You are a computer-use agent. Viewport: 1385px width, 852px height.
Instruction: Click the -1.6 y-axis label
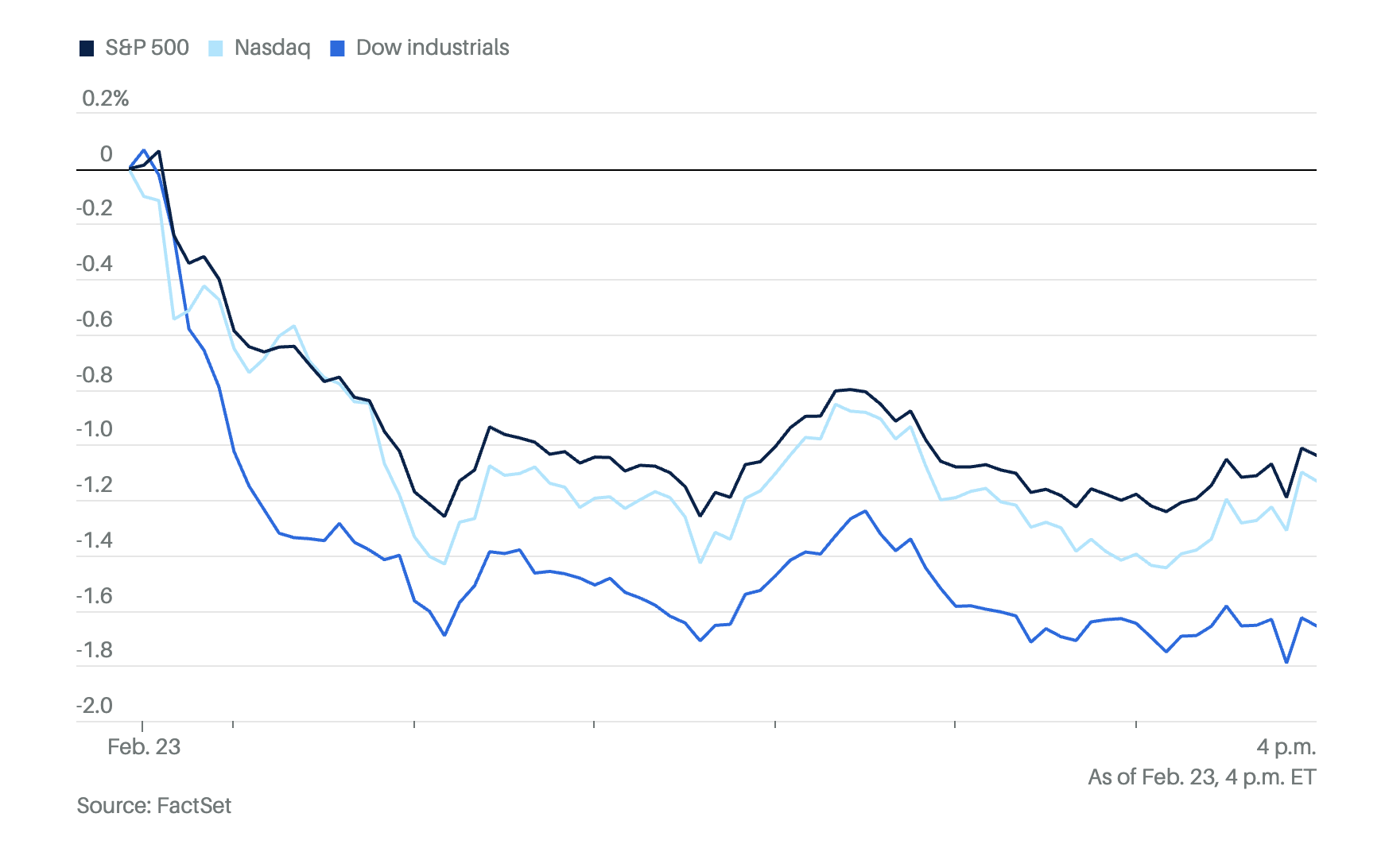point(95,596)
